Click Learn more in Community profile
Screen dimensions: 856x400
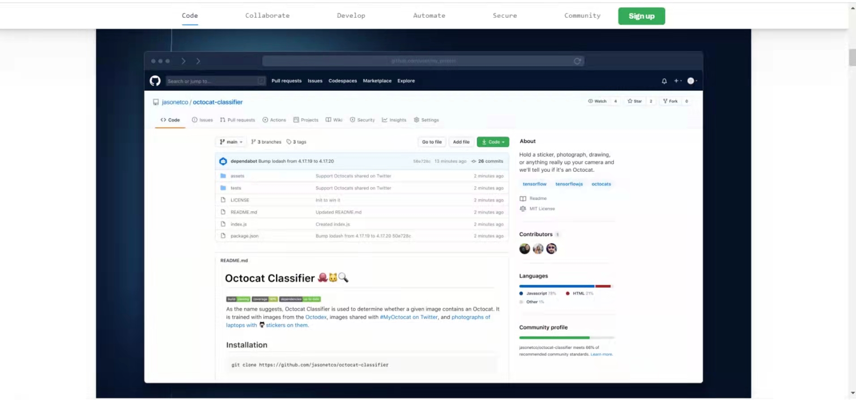[x=601, y=354]
